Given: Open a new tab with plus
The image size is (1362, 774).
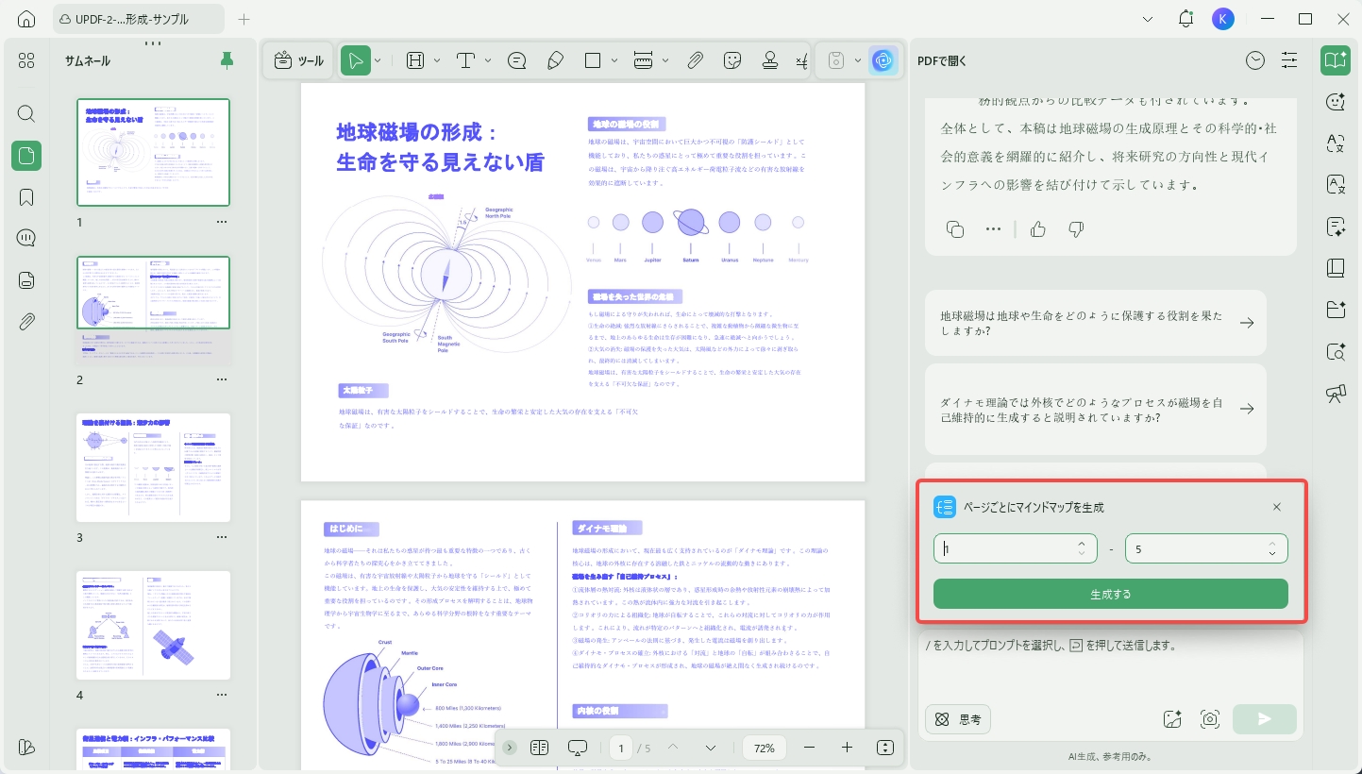Looking at the screenshot, I should click(x=244, y=19).
